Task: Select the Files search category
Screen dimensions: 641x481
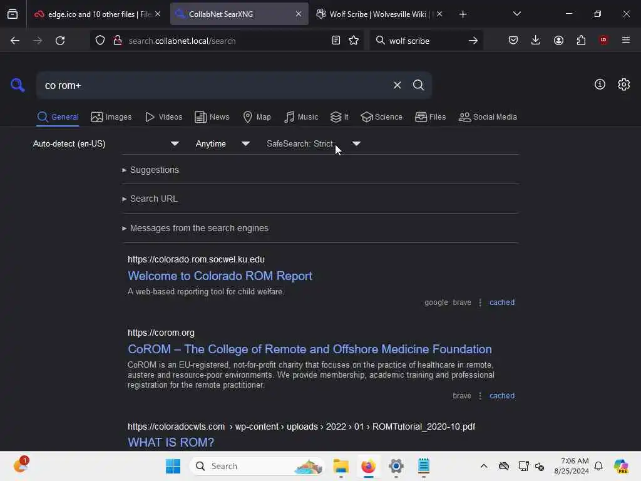Action: pyautogui.click(x=430, y=117)
